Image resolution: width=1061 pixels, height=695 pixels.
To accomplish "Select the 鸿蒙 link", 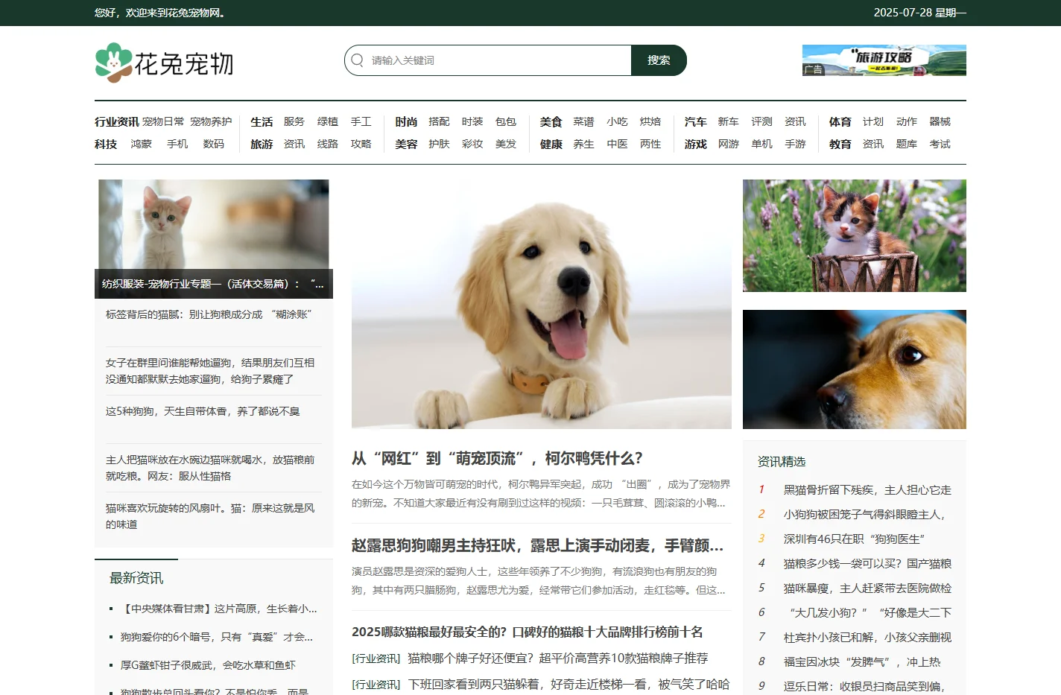I will [141, 144].
